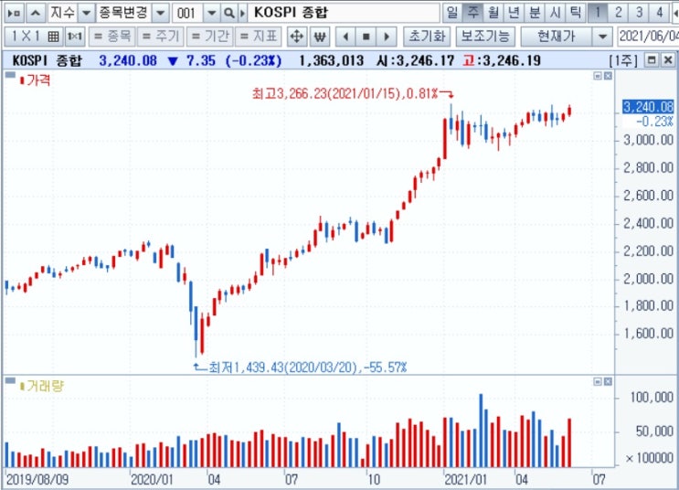
Task: Close the volume panel with small x
Action: 608,382
